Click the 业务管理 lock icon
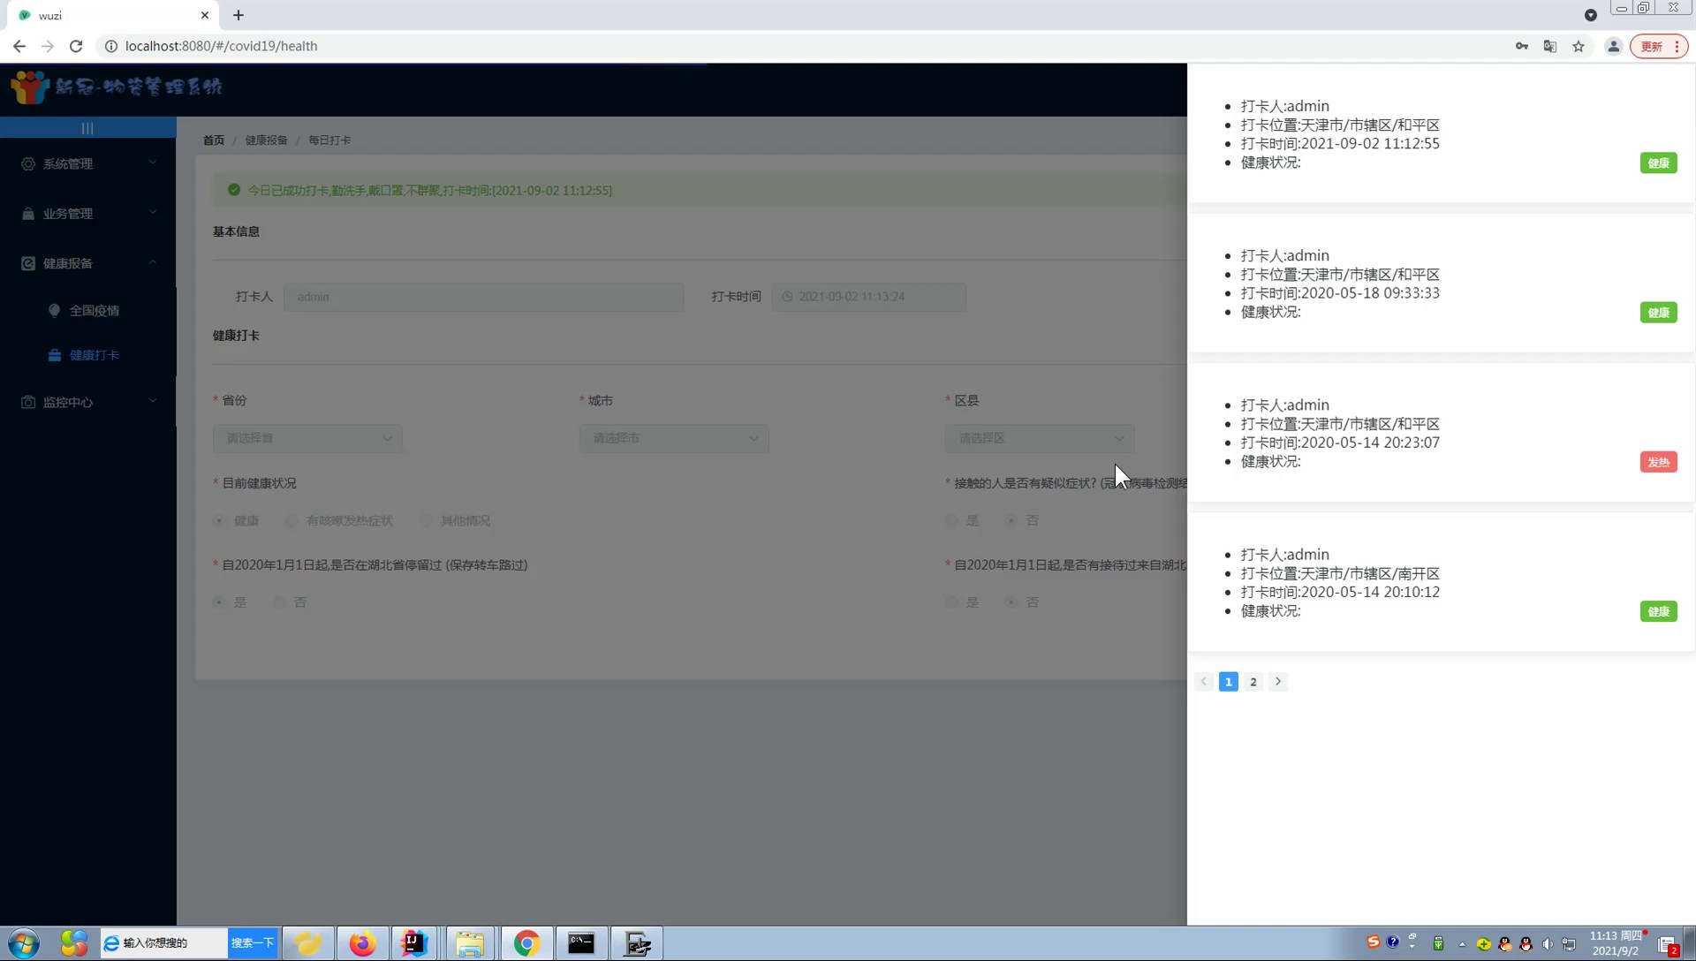Viewport: 1696px width, 961px height. 28,214
